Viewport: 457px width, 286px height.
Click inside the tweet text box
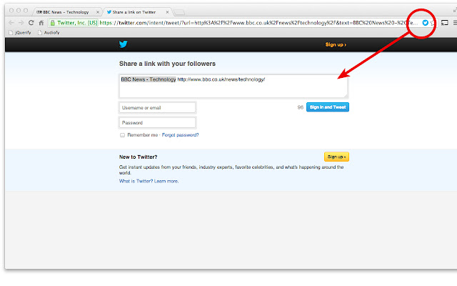[x=233, y=86]
